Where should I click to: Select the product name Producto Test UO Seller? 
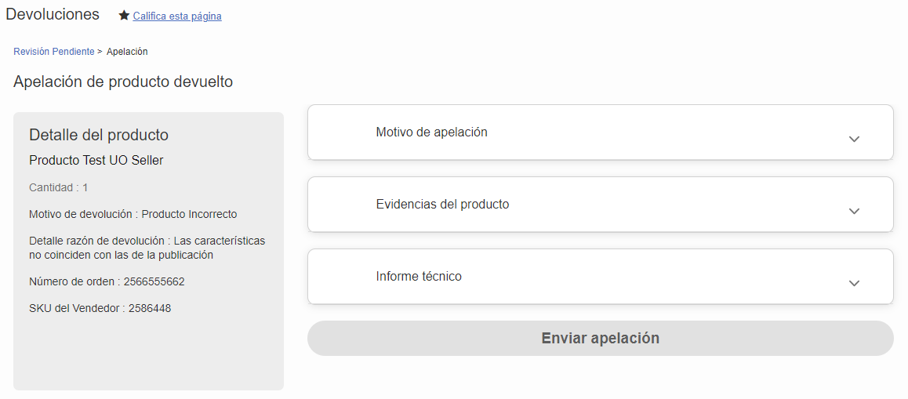tap(96, 161)
